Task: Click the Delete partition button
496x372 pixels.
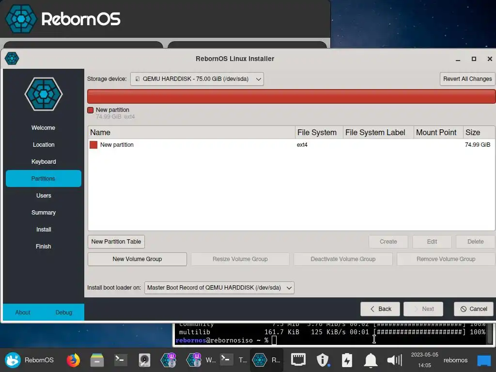Action: [476, 241]
